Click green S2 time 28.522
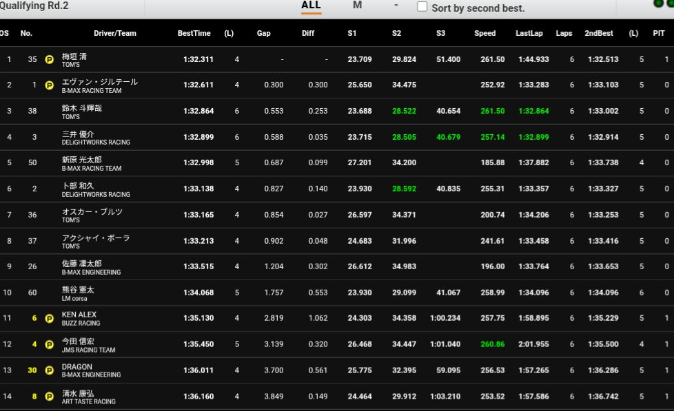Screen dimensions: 674x411 pyautogui.click(x=404, y=111)
